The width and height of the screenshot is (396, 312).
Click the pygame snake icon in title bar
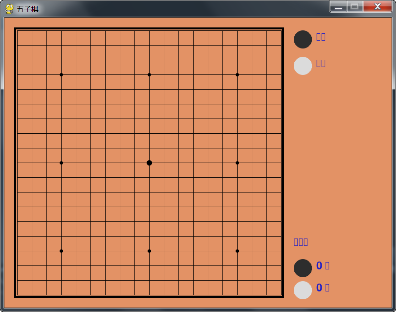(x=9, y=9)
